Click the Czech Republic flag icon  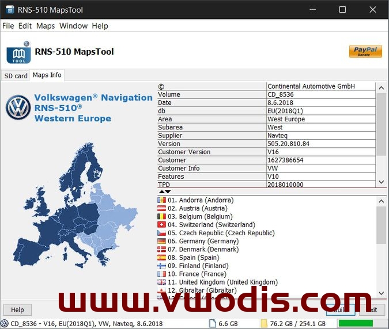(161, 233)
